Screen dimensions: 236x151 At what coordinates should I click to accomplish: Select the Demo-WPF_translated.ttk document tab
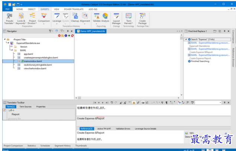[x=91, y=31]
